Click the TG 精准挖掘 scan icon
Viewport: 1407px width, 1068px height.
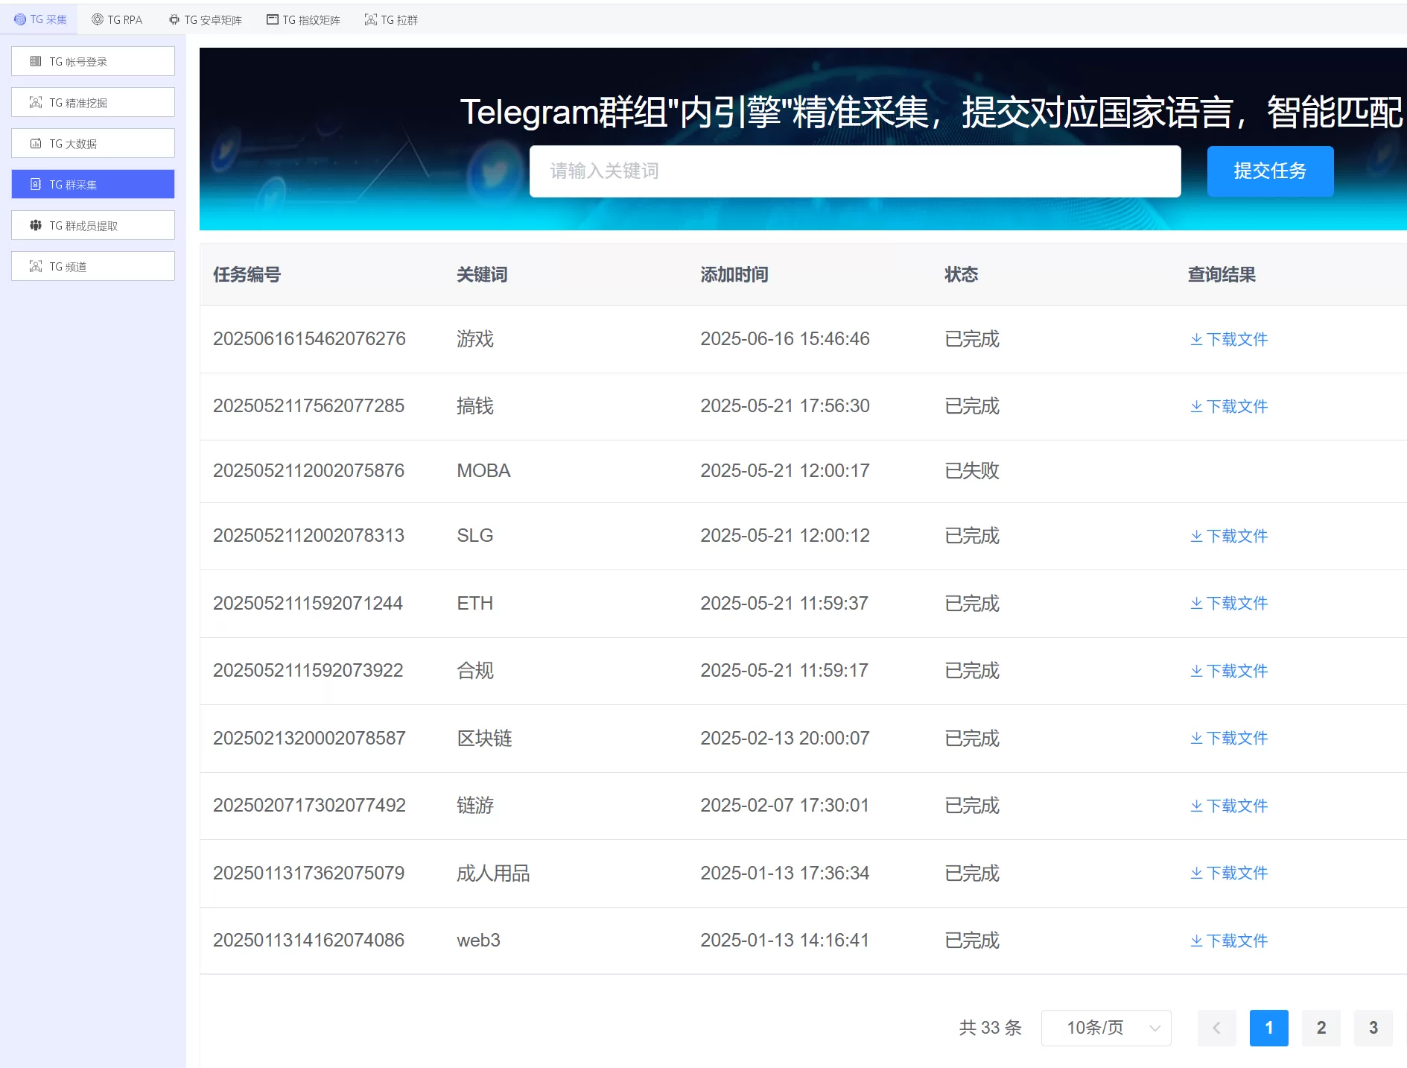(36, 102)
